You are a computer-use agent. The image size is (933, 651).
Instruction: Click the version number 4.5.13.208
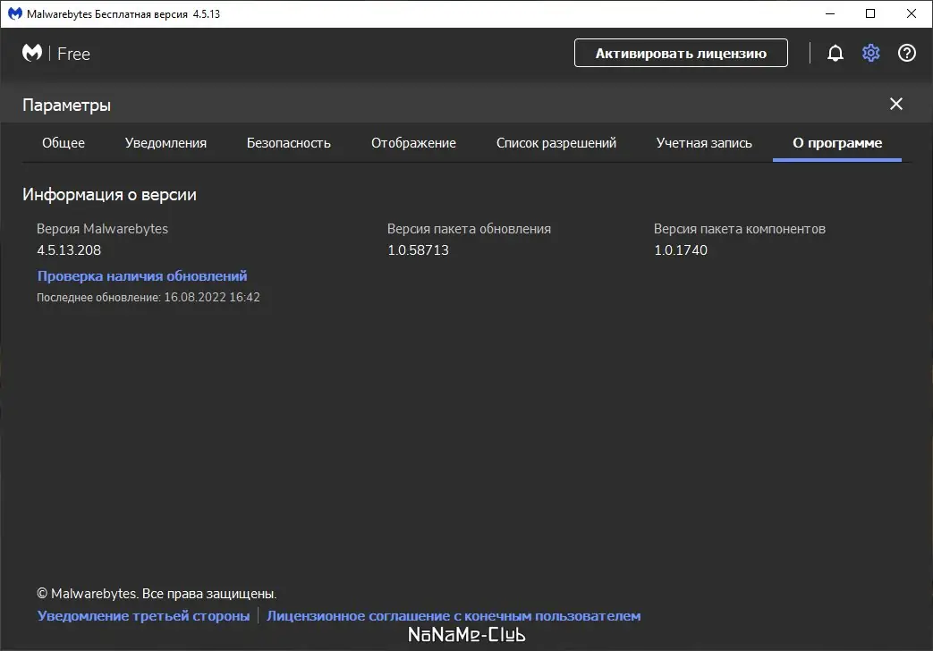pyautogui.click(x=69, y=249)
